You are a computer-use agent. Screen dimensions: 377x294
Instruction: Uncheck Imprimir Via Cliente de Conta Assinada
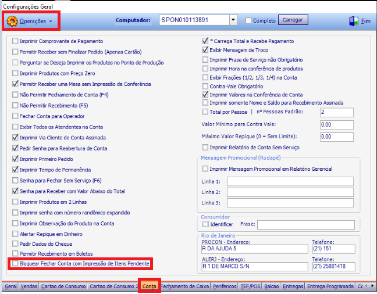[15, 137]
